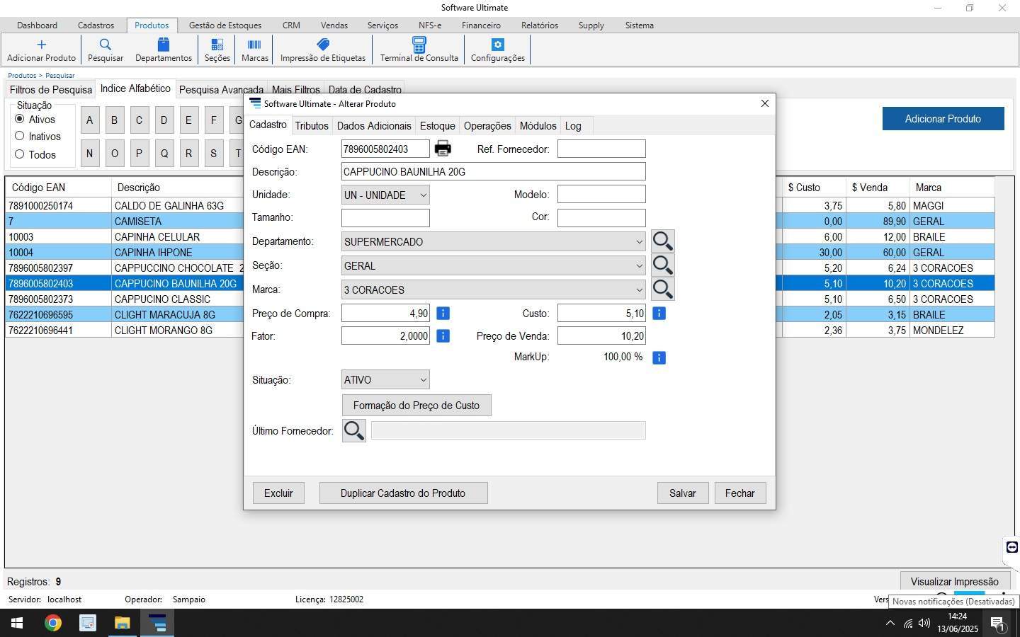
Task: Click the Visualizar Impressão button
Action: [x=954, y=582]
